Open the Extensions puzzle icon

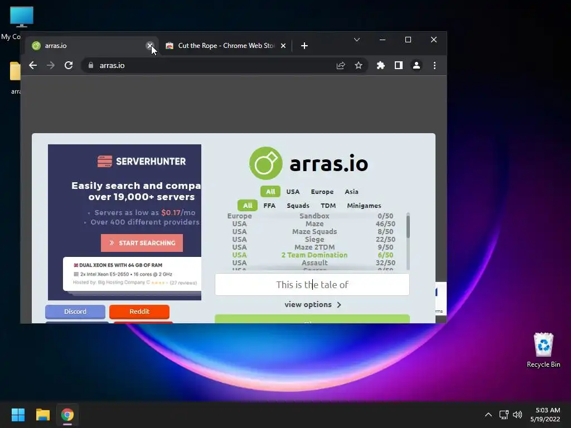380,66
